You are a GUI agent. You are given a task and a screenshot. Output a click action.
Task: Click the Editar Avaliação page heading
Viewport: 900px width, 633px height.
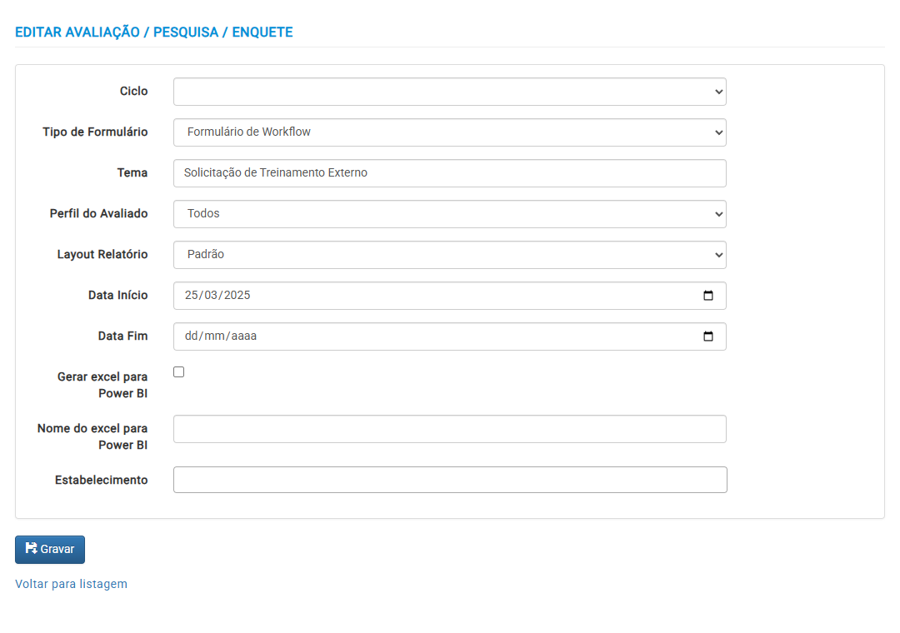tap(154, 32)
